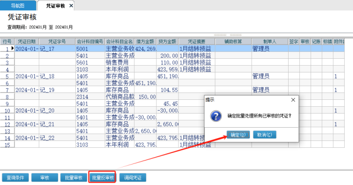Click row number 13 header
The image size is (353, 185).
pos(7,131)
